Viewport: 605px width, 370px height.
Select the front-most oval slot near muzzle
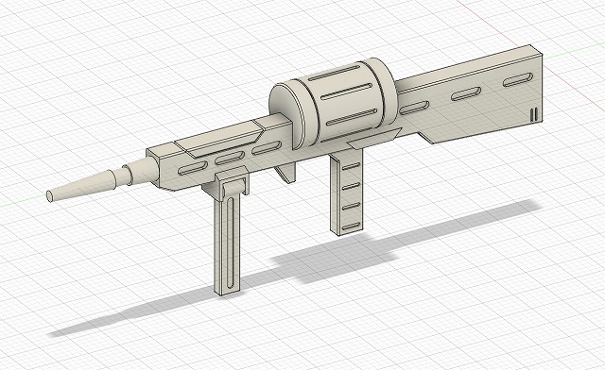pos(193,168)
